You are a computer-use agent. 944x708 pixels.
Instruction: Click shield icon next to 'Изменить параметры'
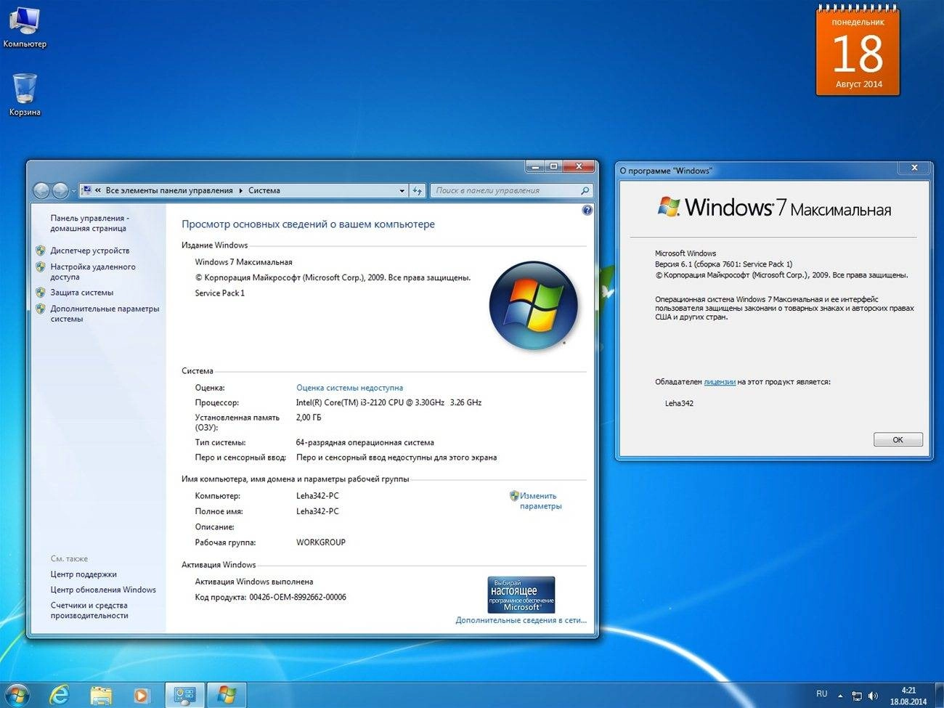(514, 496)
